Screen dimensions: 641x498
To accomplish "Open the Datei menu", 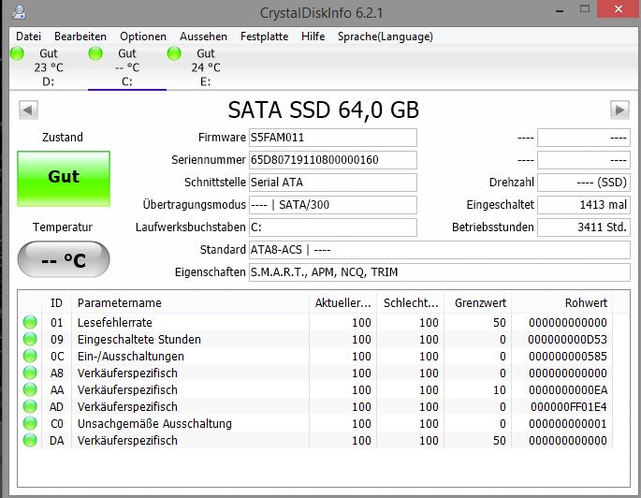I will 29,37.
